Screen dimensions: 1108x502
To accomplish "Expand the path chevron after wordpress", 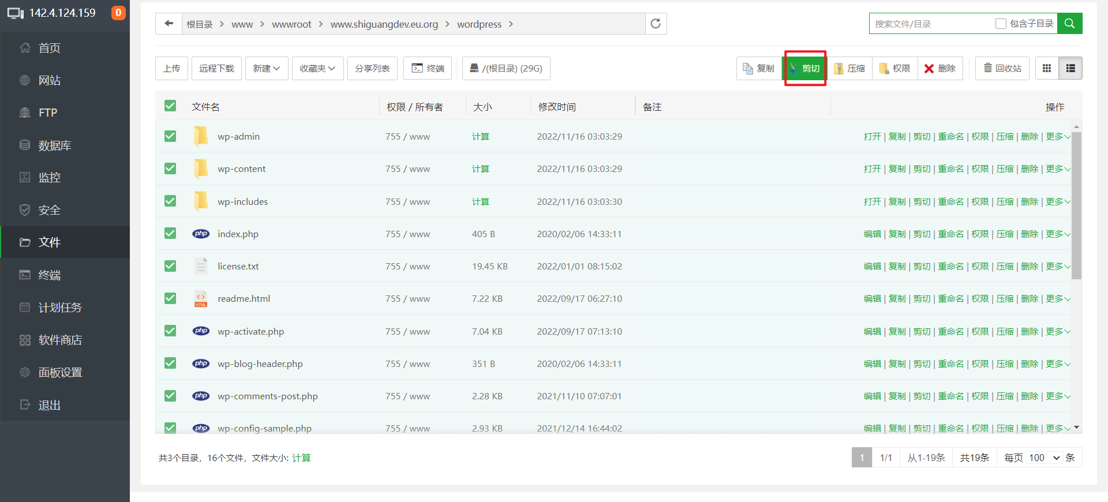I will 511,24.
